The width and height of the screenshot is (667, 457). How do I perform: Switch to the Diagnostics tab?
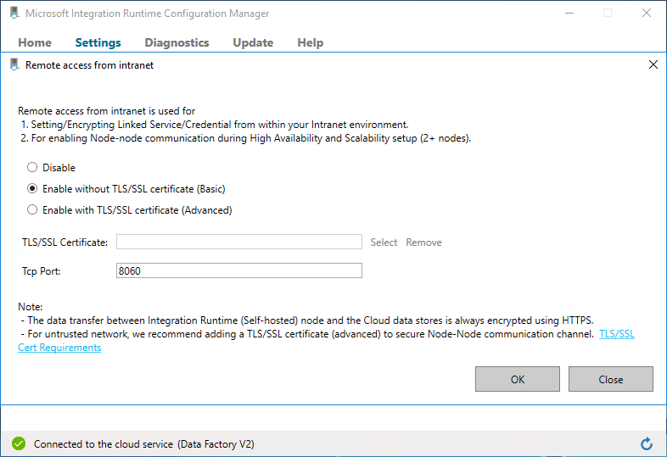pos(177,42)
